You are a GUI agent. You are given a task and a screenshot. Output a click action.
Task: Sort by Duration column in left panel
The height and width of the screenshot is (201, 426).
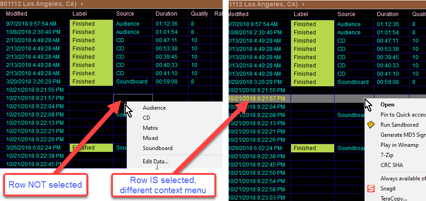tap(166, 14)
